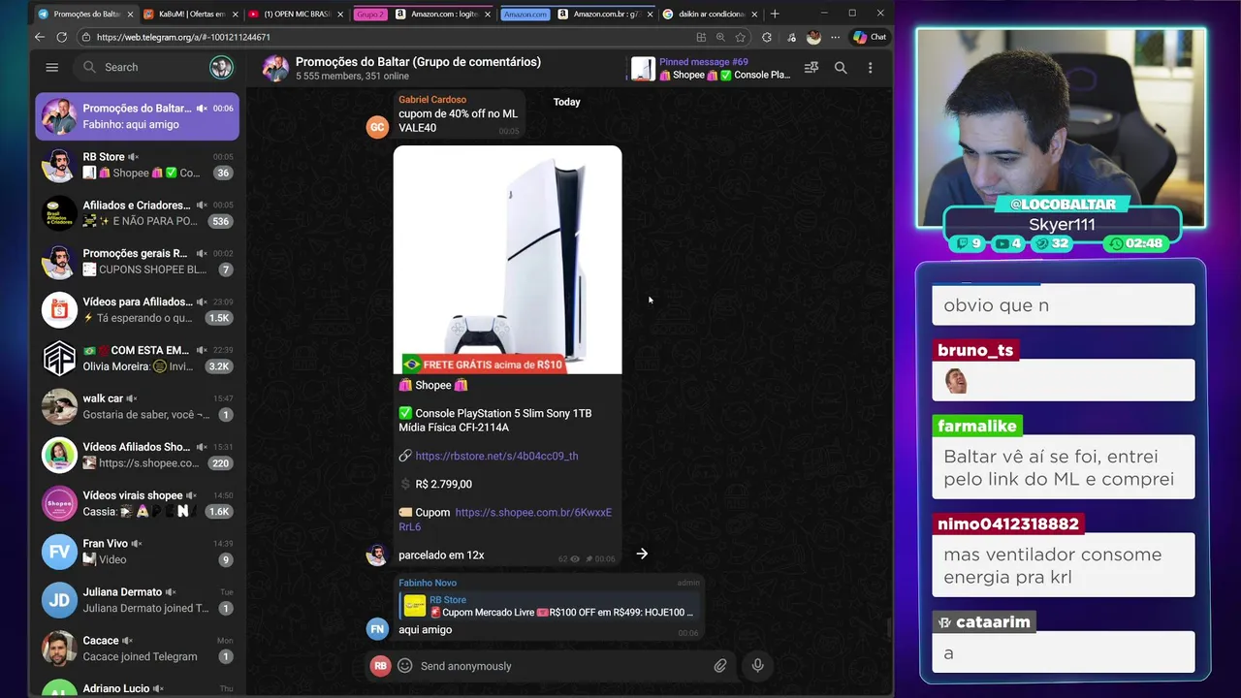Switch to the KaBuM! Ofertas browser tab
The width and height of the screenshot is (1241, 698).
[x=189, y=14]
